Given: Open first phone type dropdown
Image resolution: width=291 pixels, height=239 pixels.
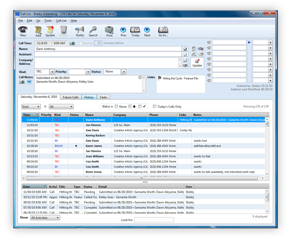Looking at the screenshot, I should (x=270, y=42).
